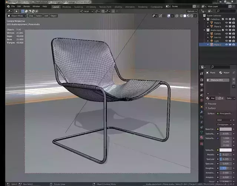Open the Texture properties checker tab icon
Screen dimensions: 237x186
pyautogui.click(x=202, y=144)
